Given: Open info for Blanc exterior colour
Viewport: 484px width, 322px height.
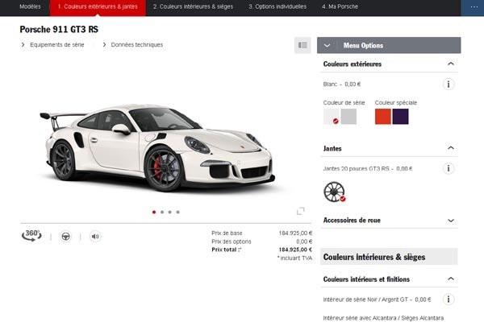Looking at the screenshot, I should [449, 84].
